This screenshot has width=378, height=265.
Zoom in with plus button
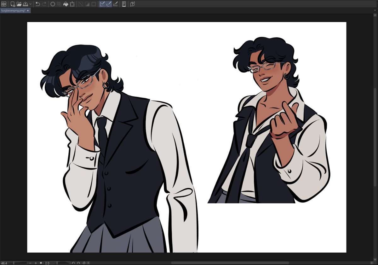[36, 263]
